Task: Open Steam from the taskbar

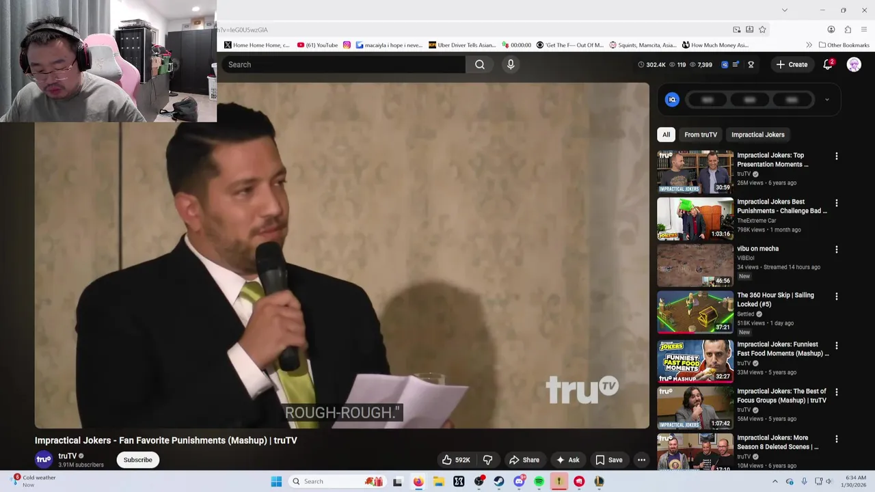Action: pos(499,481)
